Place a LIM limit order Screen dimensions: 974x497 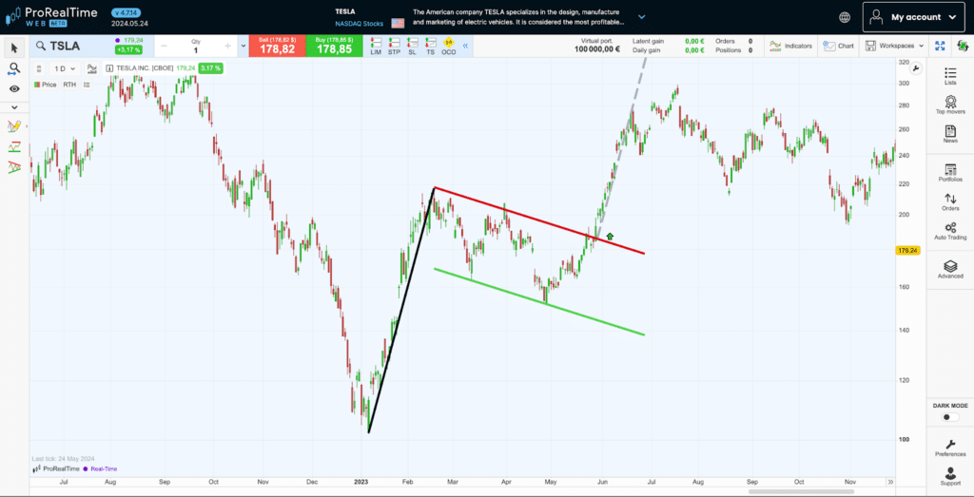376,47
